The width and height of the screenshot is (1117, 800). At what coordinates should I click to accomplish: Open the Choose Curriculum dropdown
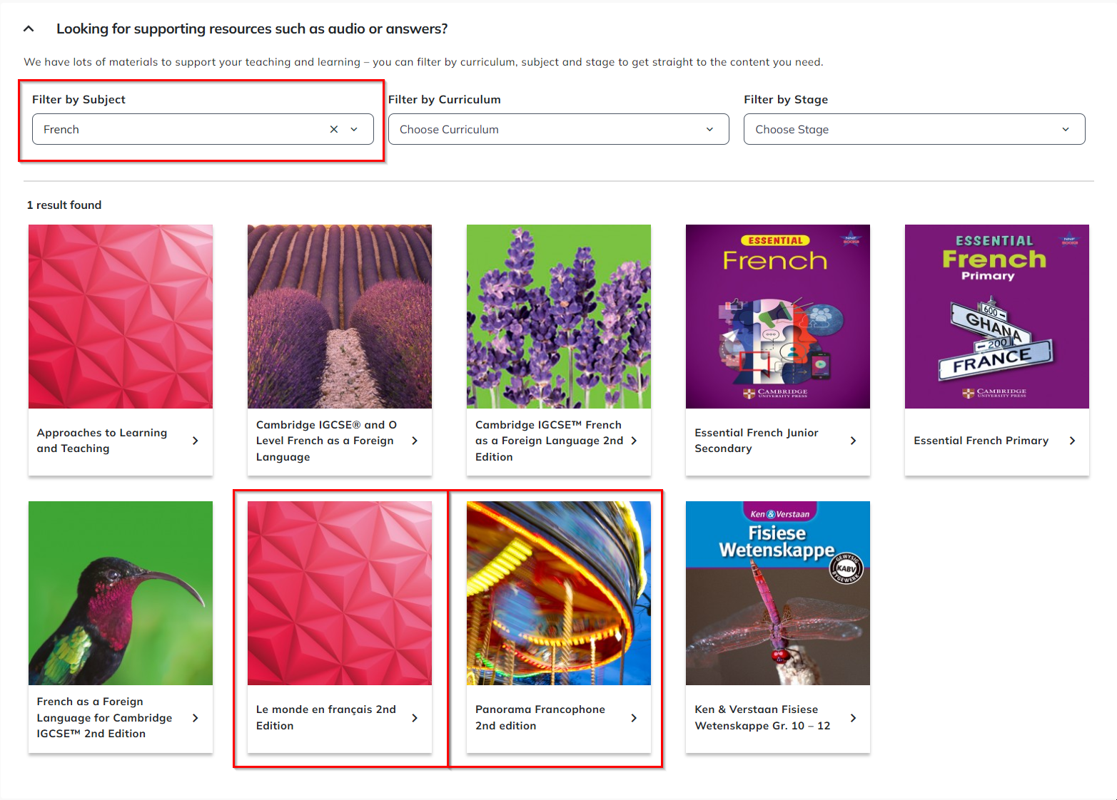click(558, 130)
